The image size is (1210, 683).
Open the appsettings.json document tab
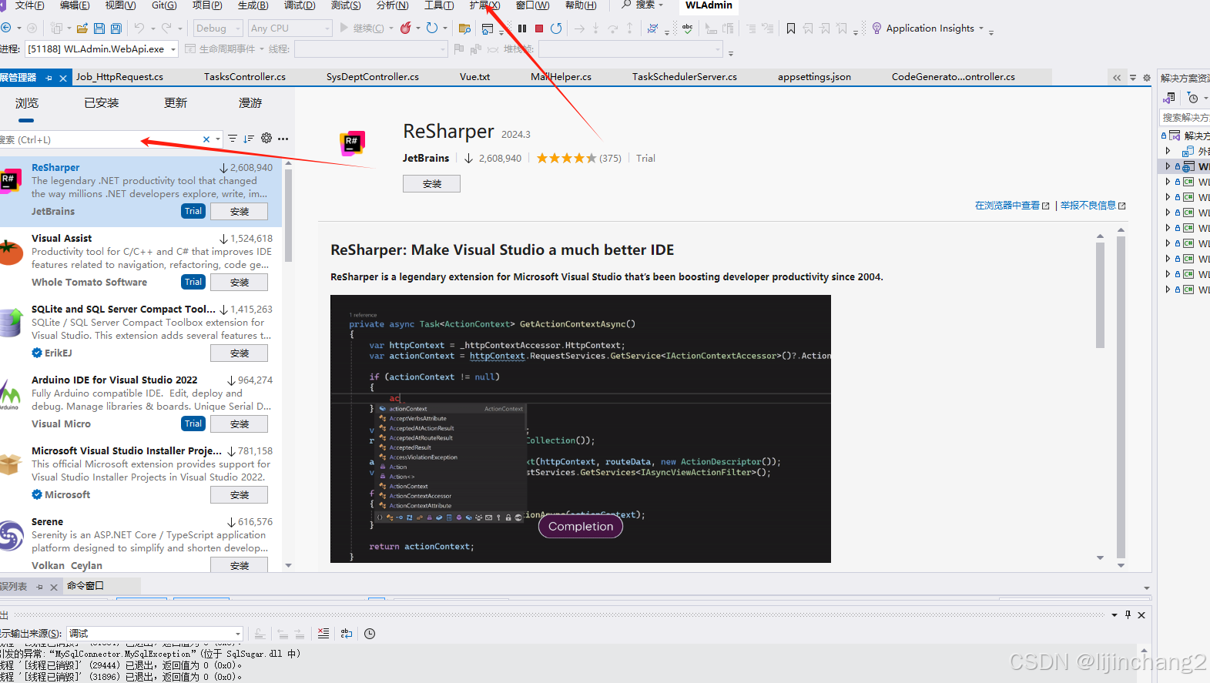coord(814,77)
